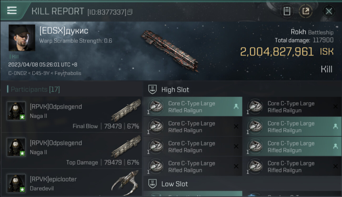
Task: Select the first highlighted Core C-Type railgun
Action: click(193, 107)
